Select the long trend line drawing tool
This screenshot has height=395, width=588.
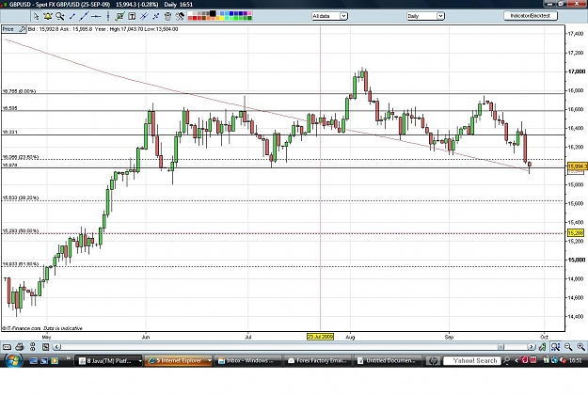84,16
